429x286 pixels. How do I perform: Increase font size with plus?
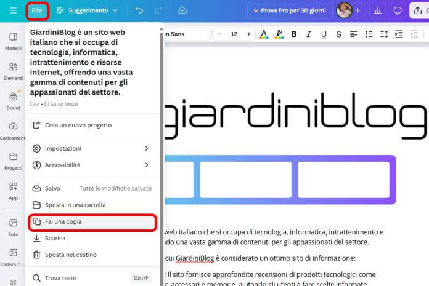pyautogui.click(x=248, y=34)
